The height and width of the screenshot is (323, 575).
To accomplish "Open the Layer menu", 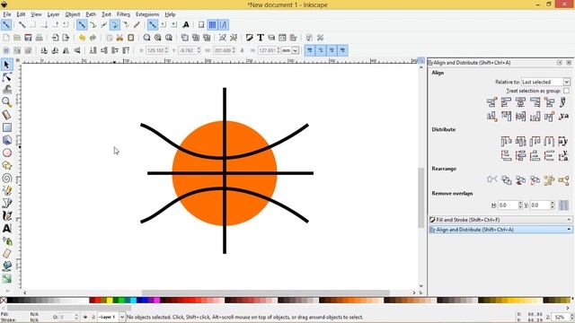I will 53,14.
